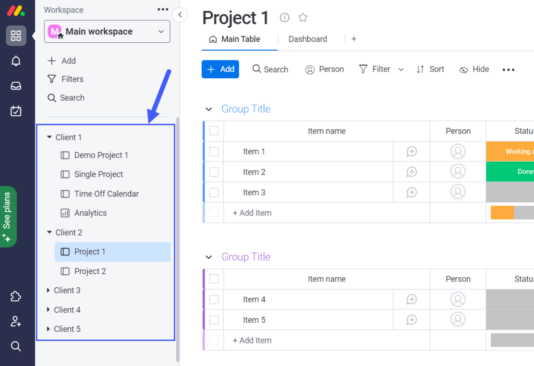
Task: Click + Add Item in the second group
Action: click(x=252, y=340)
